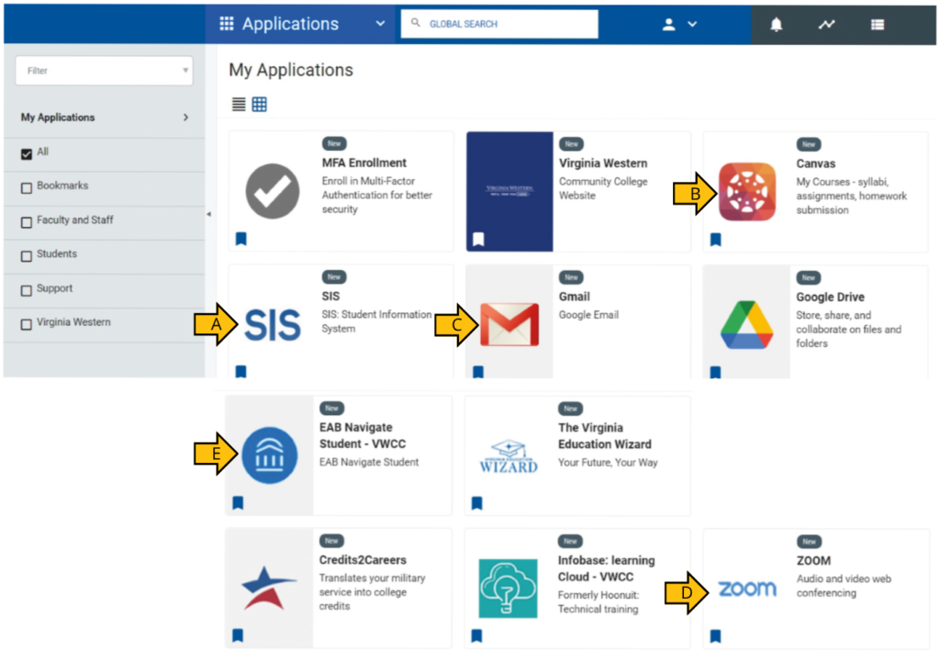Check the Bookmarks filter checkbox
Screen dimensions: 940x662
click(27, 188)
